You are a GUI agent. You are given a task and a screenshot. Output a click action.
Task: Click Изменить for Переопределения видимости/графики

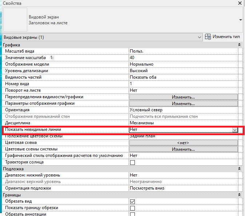pyautogui.click(x=184, y=97)
